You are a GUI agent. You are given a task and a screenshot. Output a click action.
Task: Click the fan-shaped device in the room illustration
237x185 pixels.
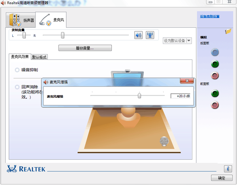pos(164,141)
